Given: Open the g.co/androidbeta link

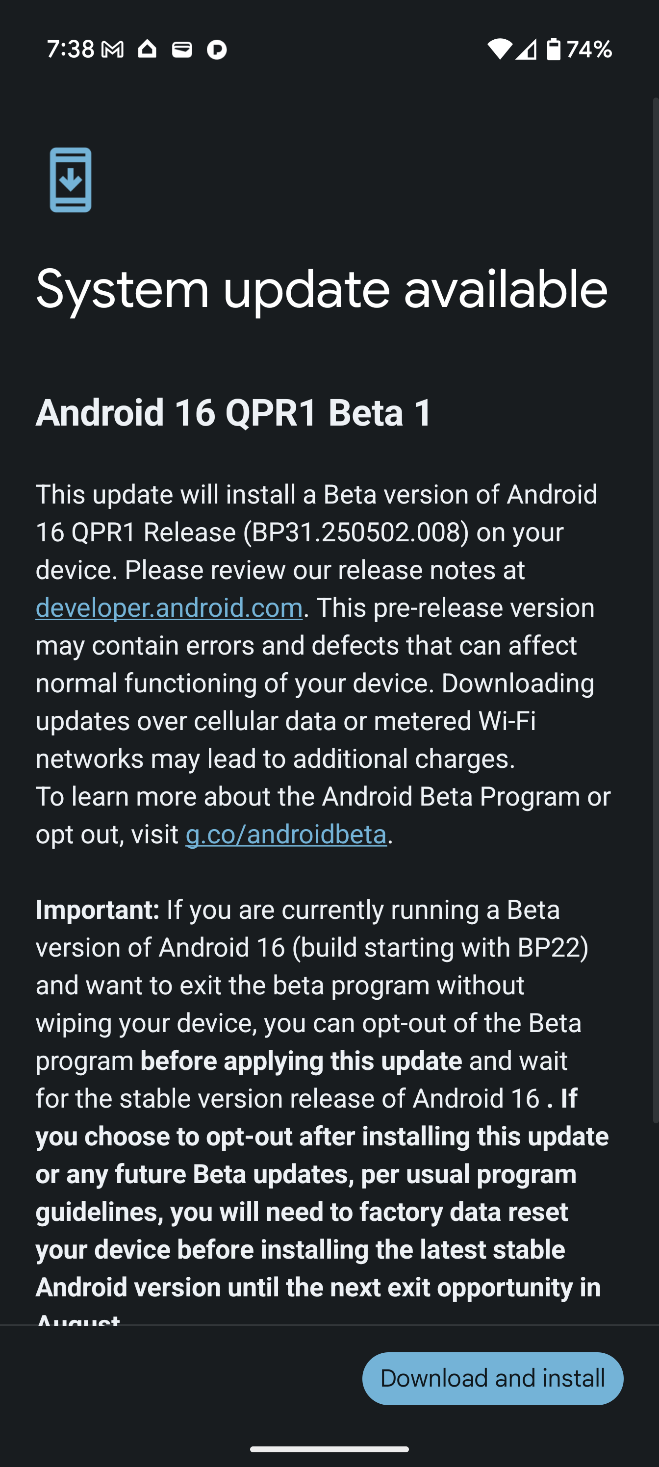Looking at the screenshot, I should pos(286,835).
